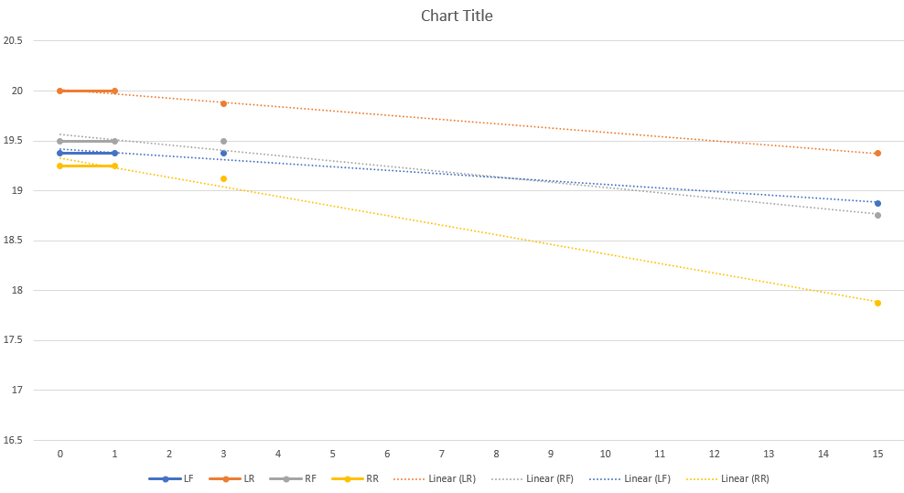Select the orange LR point at x=0
This screenshot has width=904, height=493.
tap(60, 91)
